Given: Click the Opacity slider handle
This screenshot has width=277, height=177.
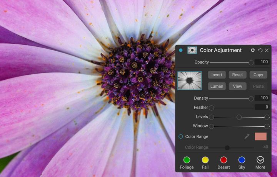Looking at the screenshot, I should pos(251,62).
